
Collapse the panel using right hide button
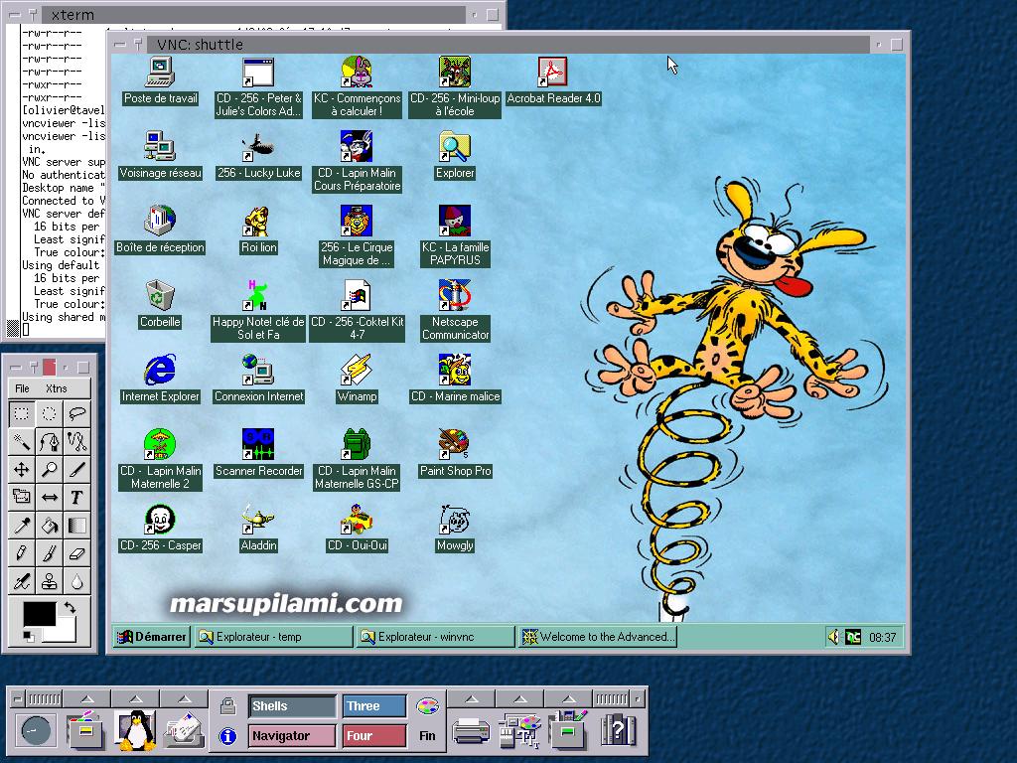(638, 698)
